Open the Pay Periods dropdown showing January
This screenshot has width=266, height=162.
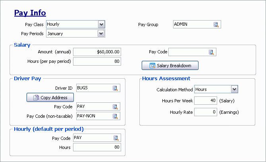point(101,34)
